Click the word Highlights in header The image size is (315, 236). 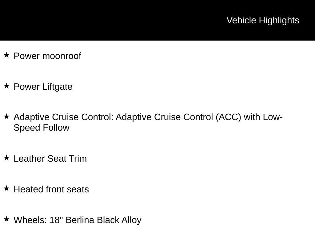(279, 21)
